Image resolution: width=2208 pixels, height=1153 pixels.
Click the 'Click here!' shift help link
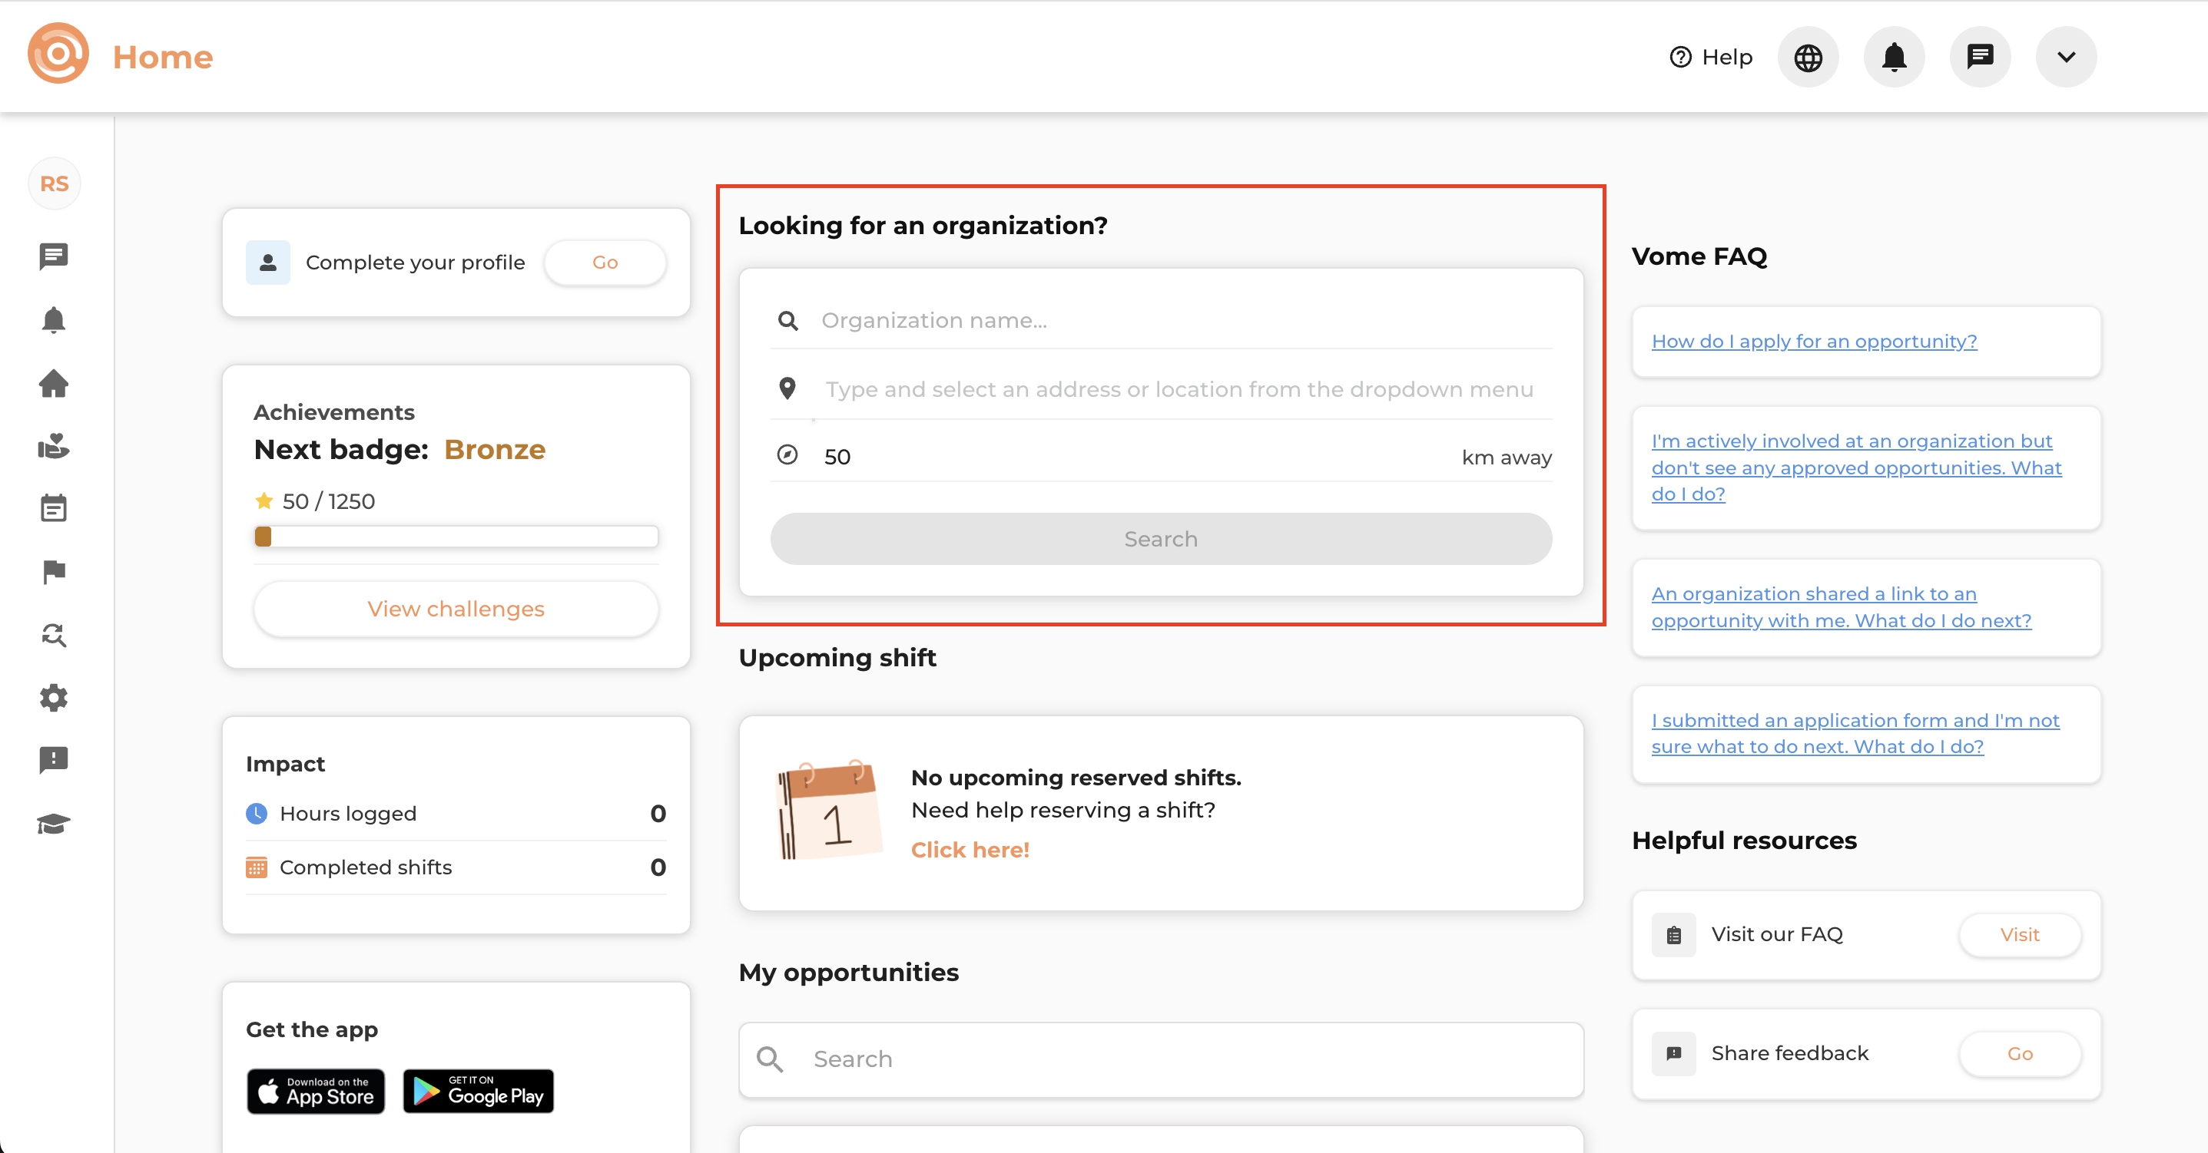coord(970,849)
